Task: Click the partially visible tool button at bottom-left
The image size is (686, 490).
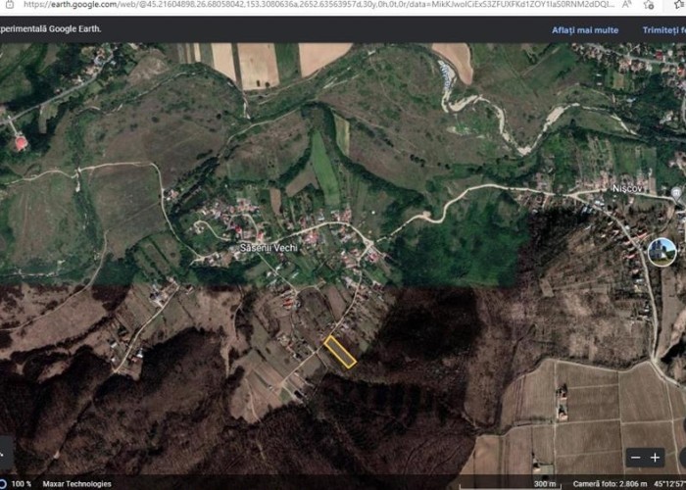Action: (5, 454)
